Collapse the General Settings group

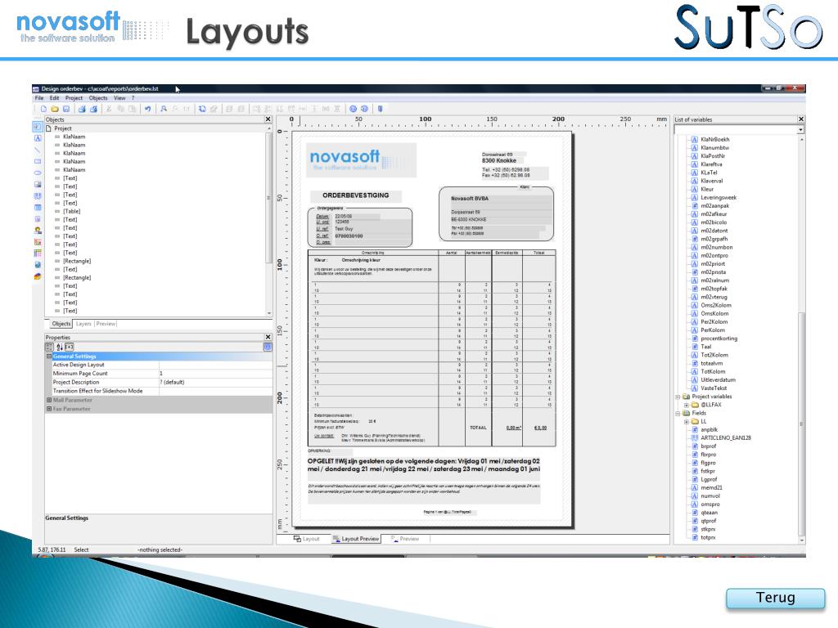point(49,357)
